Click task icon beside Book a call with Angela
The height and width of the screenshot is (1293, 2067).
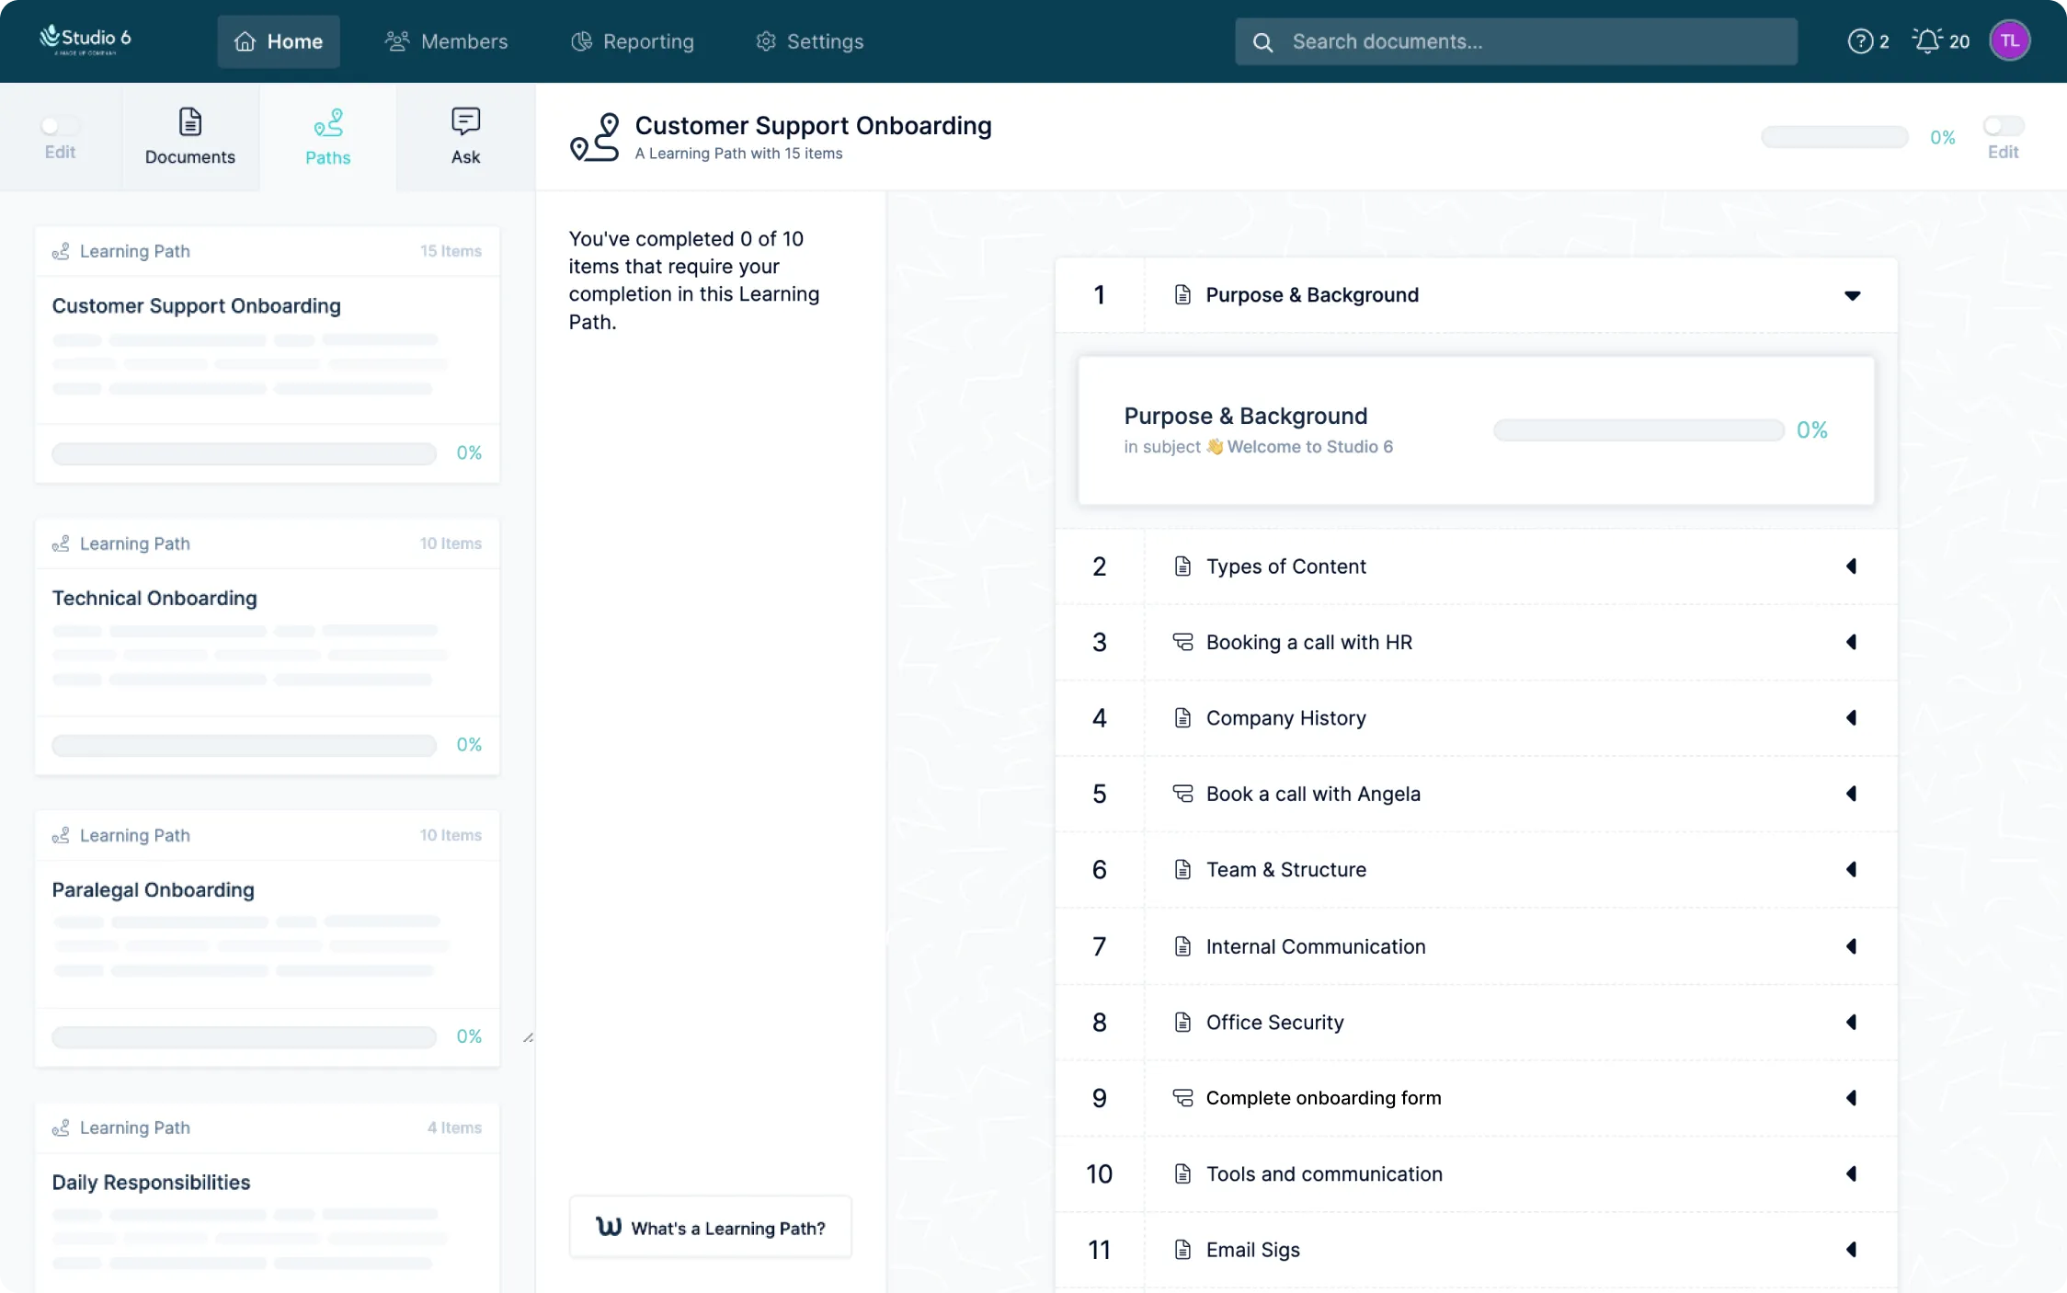1182,794
